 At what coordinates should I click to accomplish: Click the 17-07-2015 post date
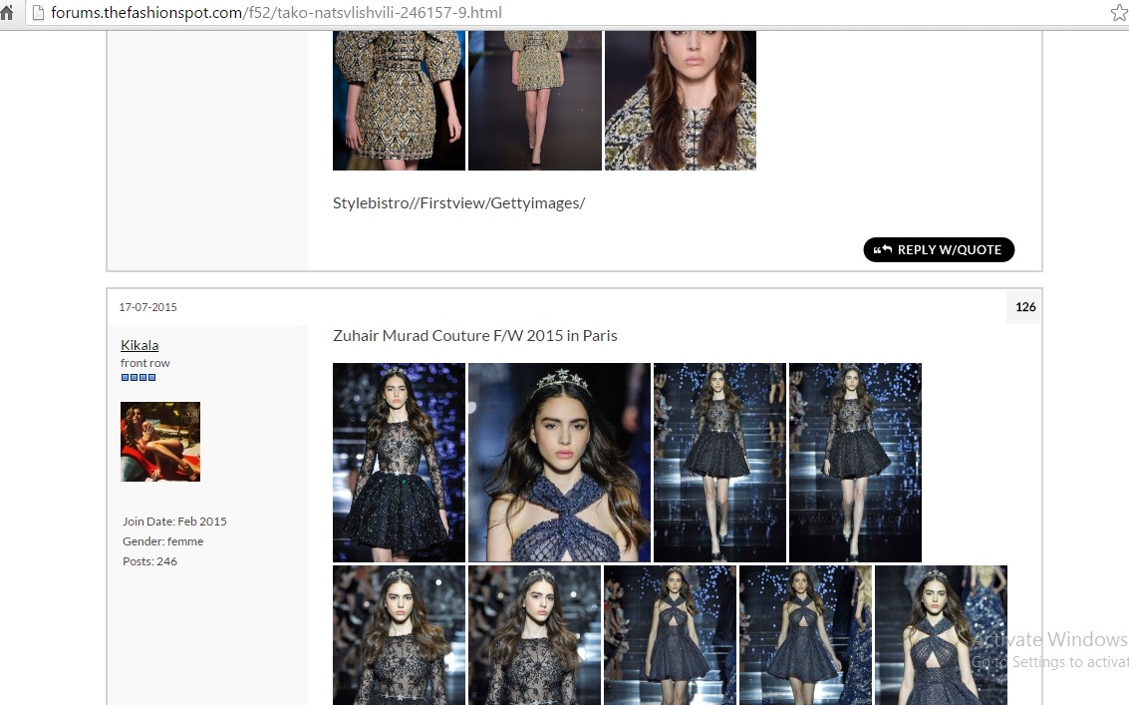click(147, 307)
